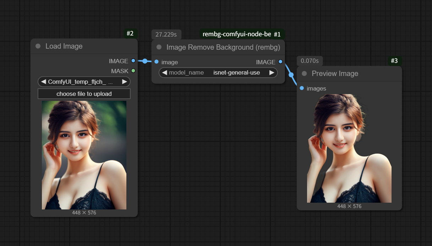
Task: Click the image input socket on rembg node
Action: [157, 62]
